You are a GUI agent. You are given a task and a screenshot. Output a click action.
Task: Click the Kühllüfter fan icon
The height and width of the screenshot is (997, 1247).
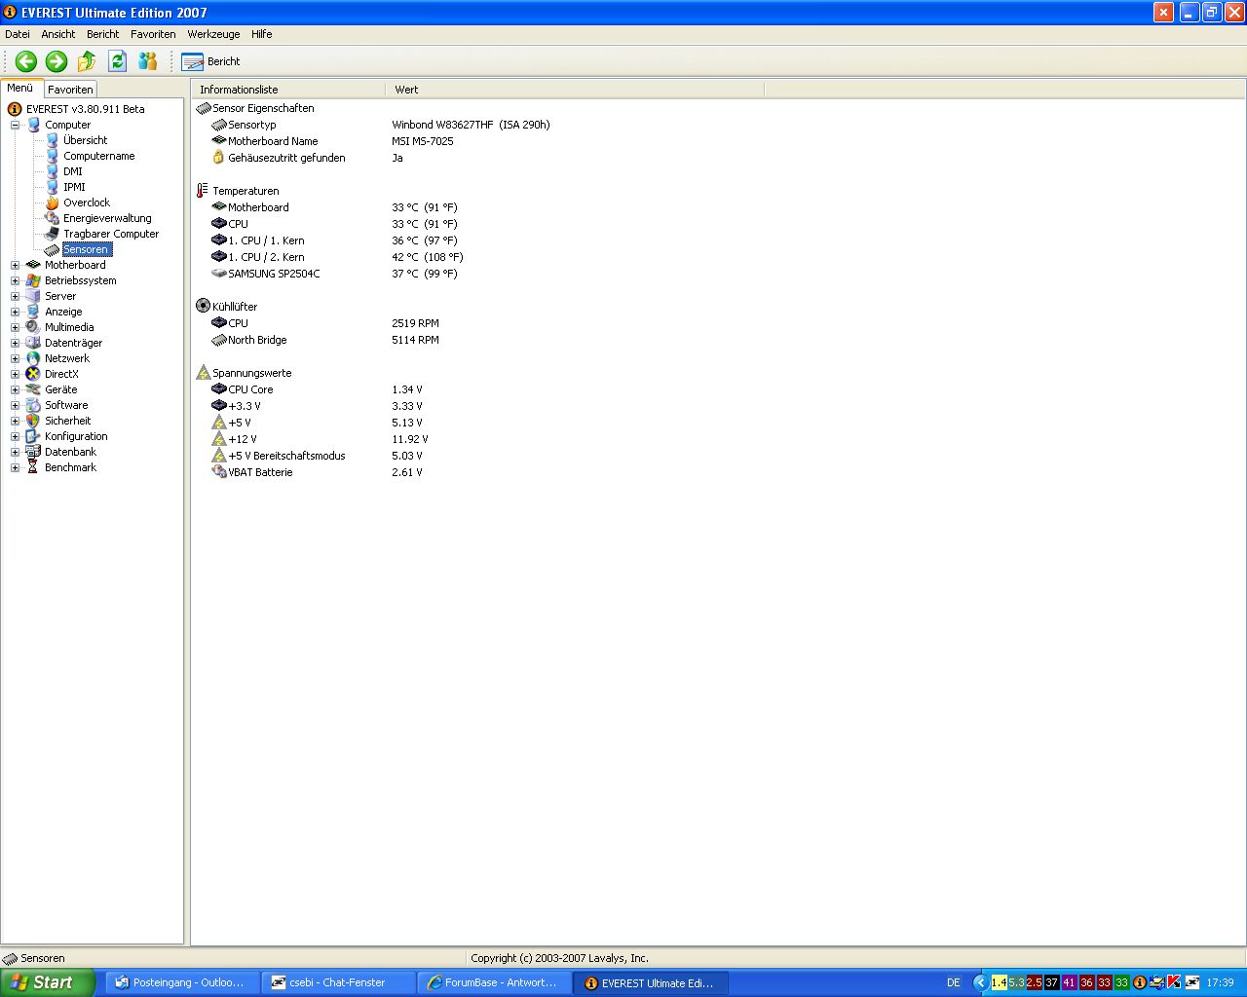click(203, 306)
